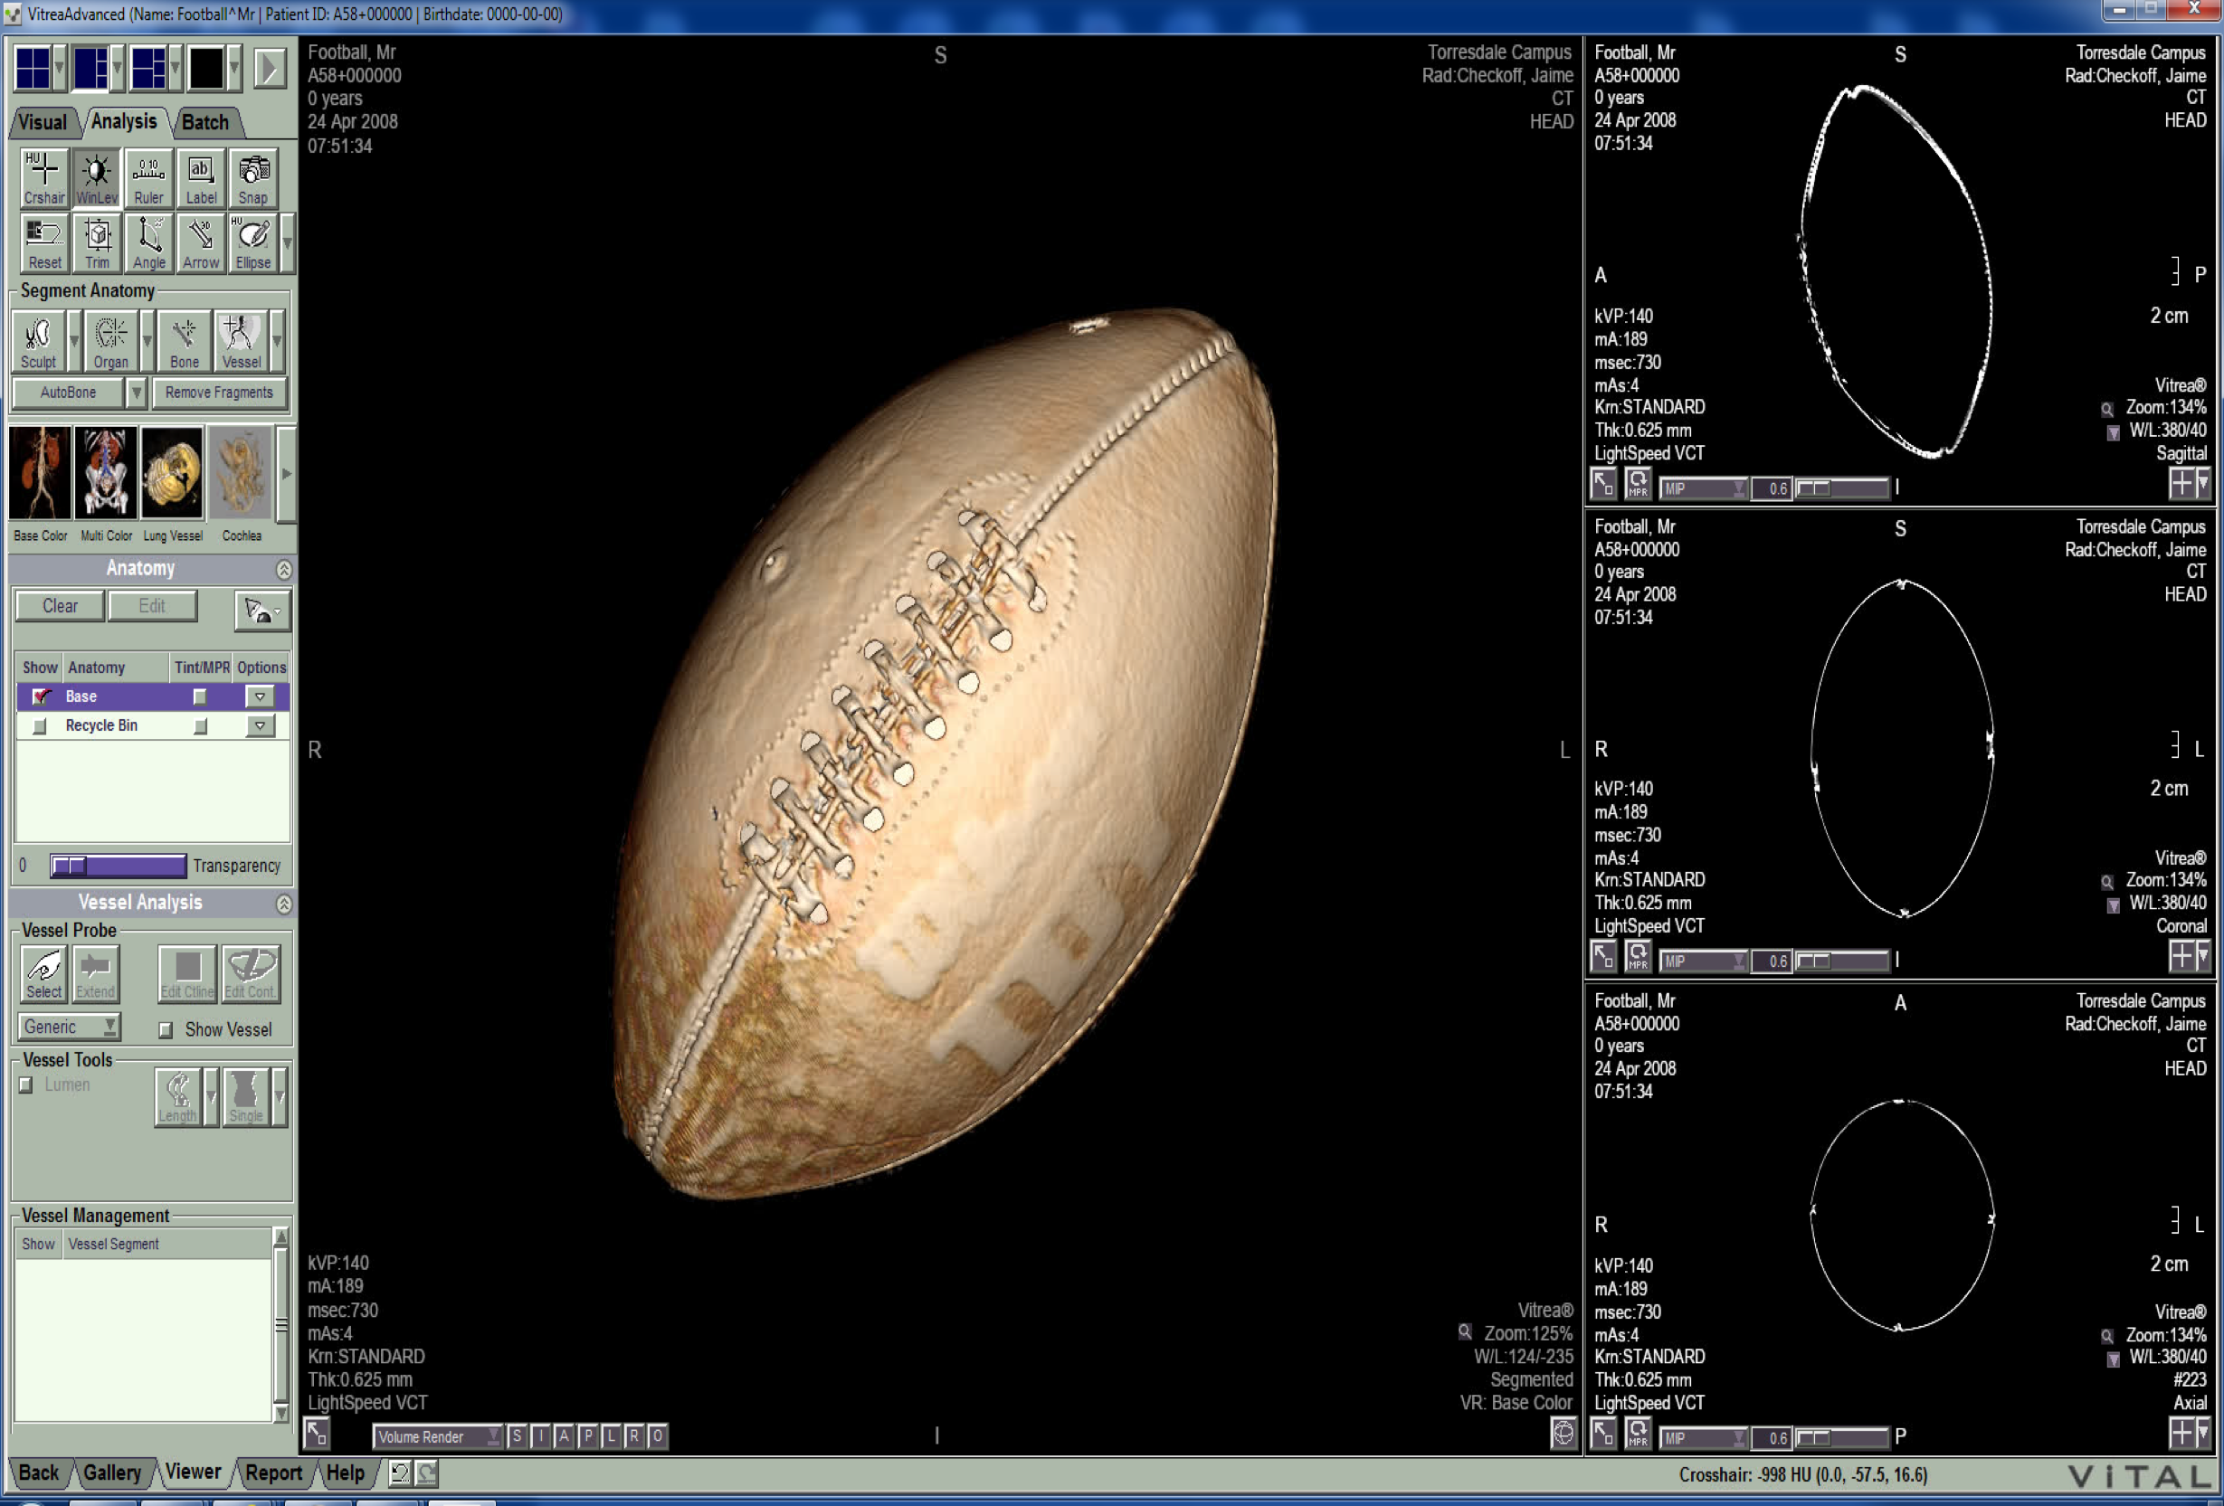Image resolution: width=2224 pixels, height=1506 pixels.
Task: Open the Volume Render mode dropdown
Action: [x=438, y=1436]
